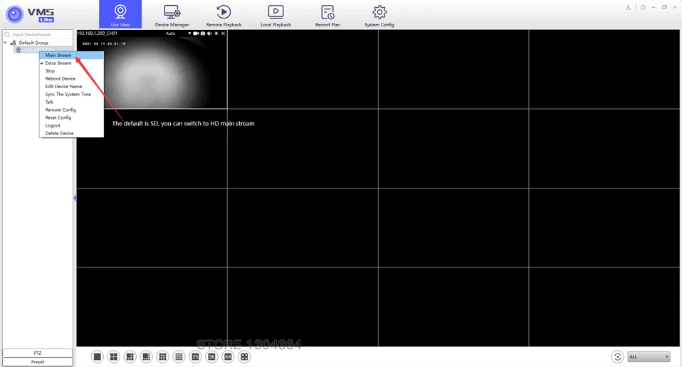Switch to the 6-split layout

tap(130, 356)
